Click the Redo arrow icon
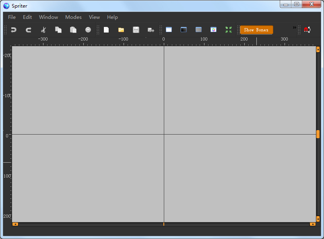Viewport: 324px width, 239px height. pos(29,30)
